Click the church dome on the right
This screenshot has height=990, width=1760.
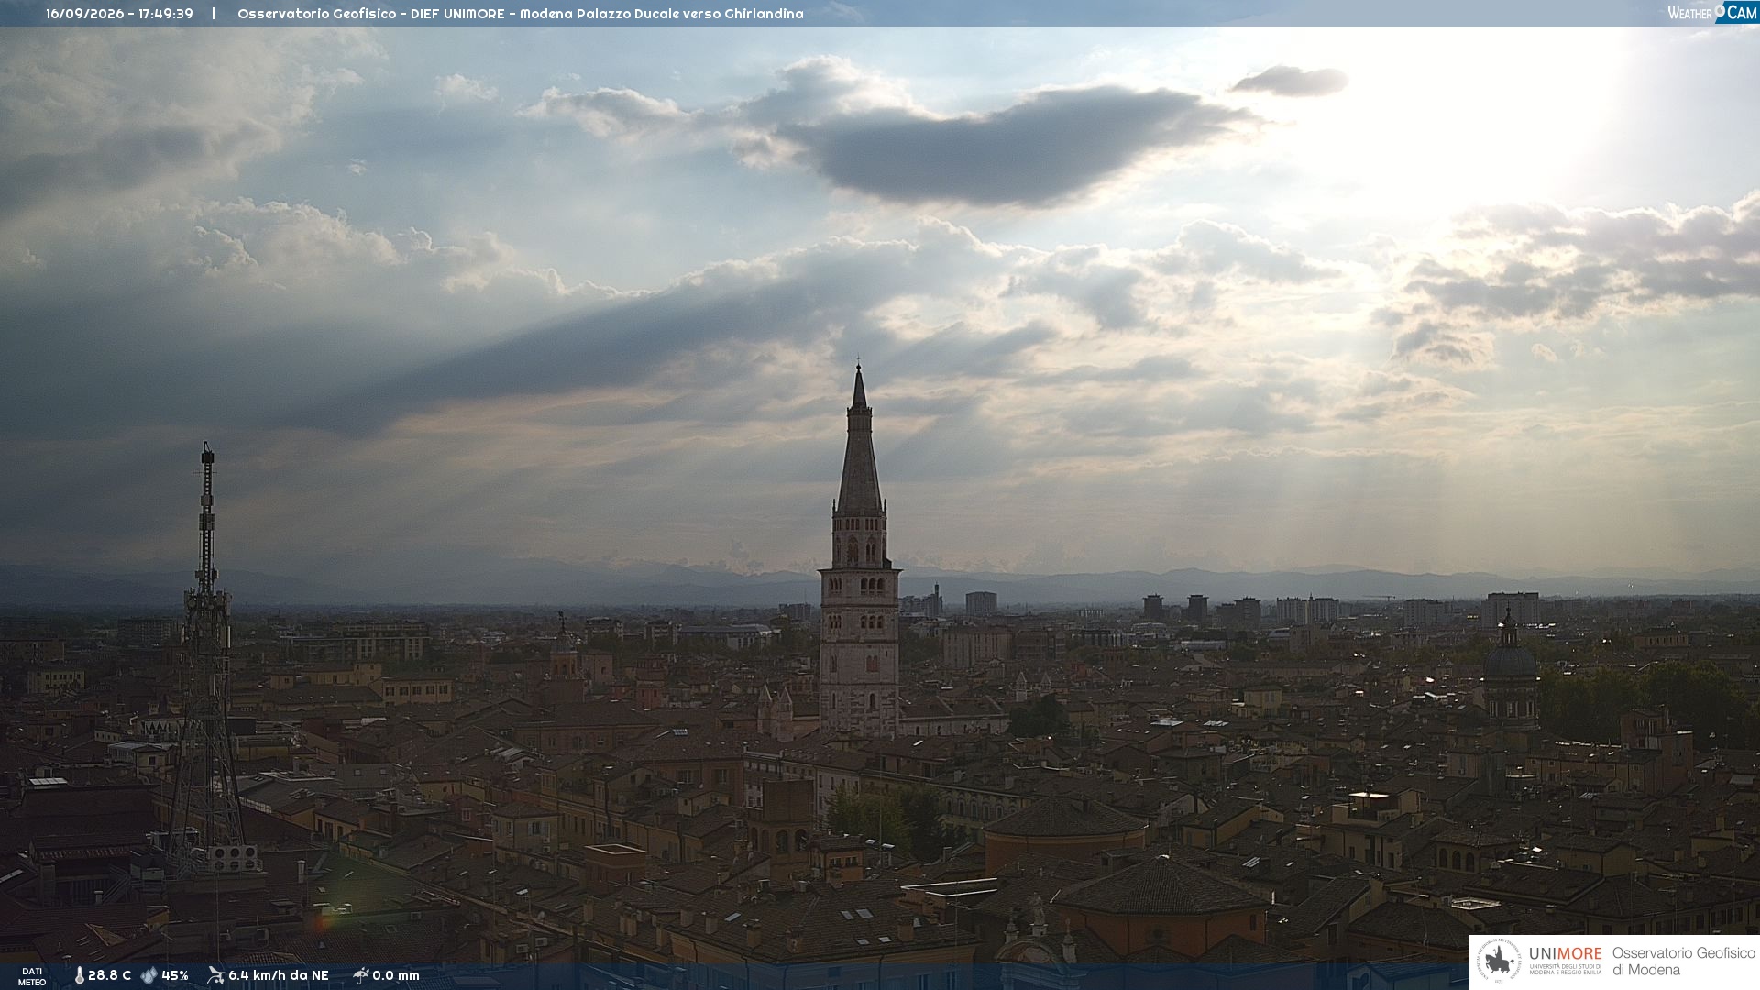1510,660
